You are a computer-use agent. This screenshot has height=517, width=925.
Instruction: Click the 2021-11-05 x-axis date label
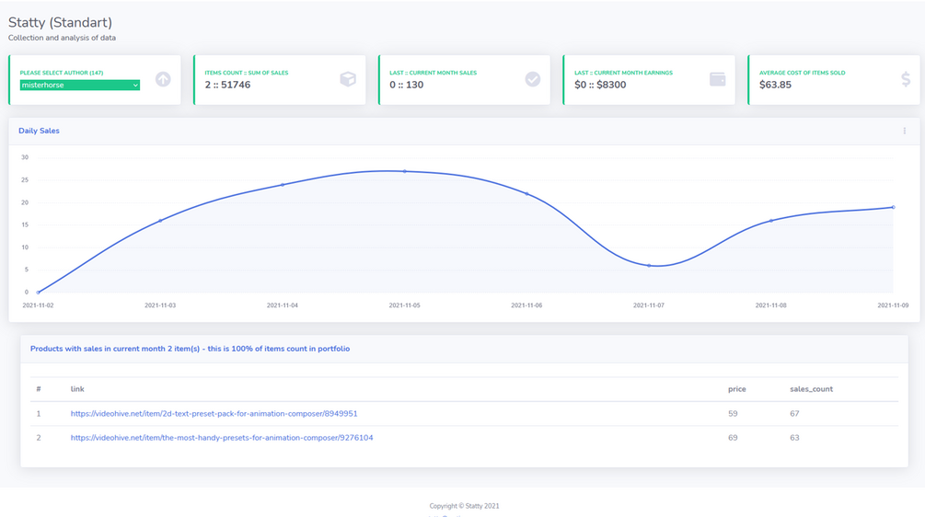click(405, 305)
